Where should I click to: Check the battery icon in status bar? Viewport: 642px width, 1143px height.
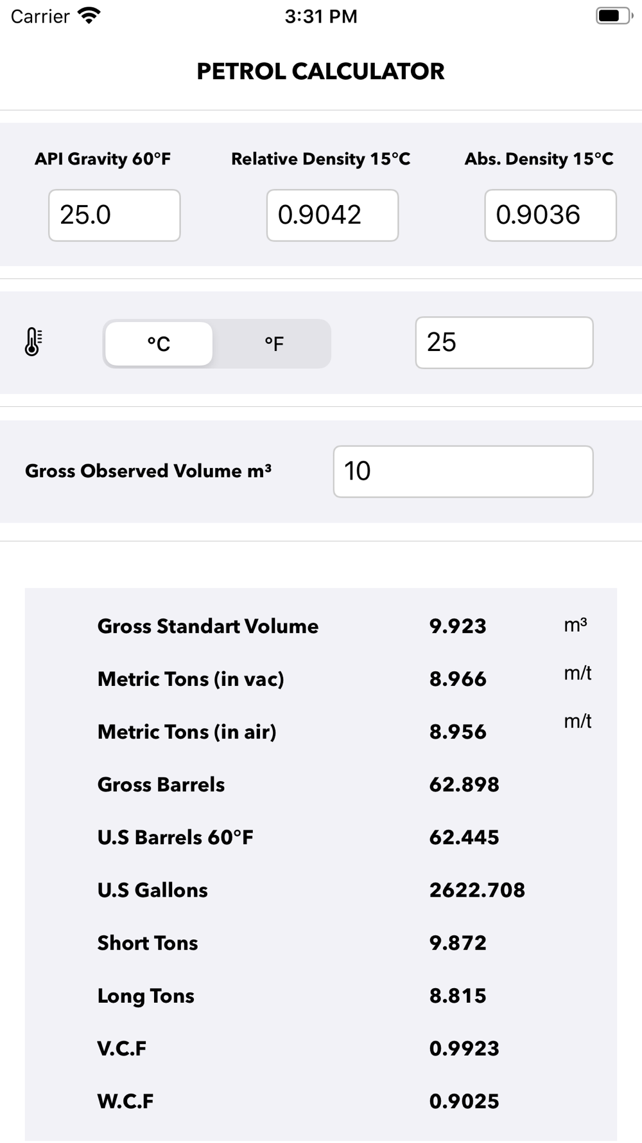(x=614, y=16)
